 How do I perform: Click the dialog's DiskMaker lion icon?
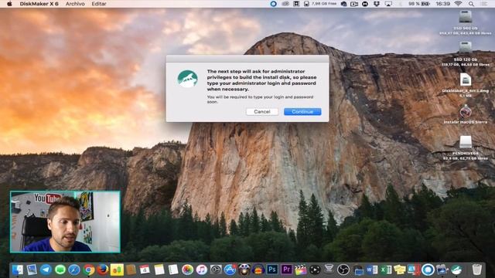(x=187, y=79)
